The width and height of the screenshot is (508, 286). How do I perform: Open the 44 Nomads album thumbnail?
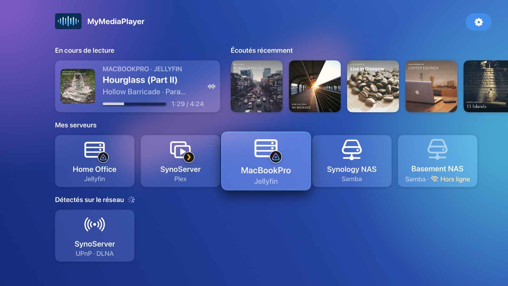(315, 86)
